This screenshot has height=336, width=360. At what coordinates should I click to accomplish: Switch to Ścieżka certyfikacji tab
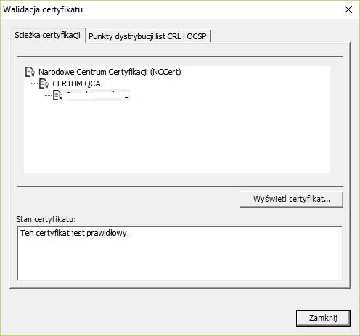48,35
